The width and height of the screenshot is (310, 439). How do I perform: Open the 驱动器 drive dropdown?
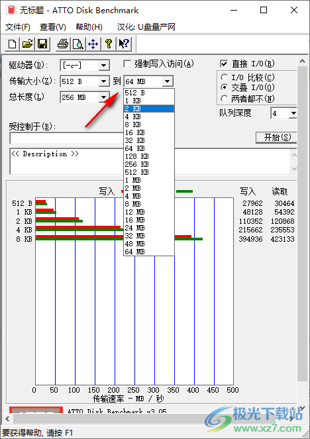pyautogui.click(x=103, y=66)
